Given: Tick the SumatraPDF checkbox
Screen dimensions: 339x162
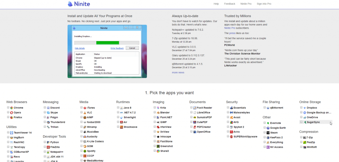Looking at the screenshot, I should pos(191,117).
